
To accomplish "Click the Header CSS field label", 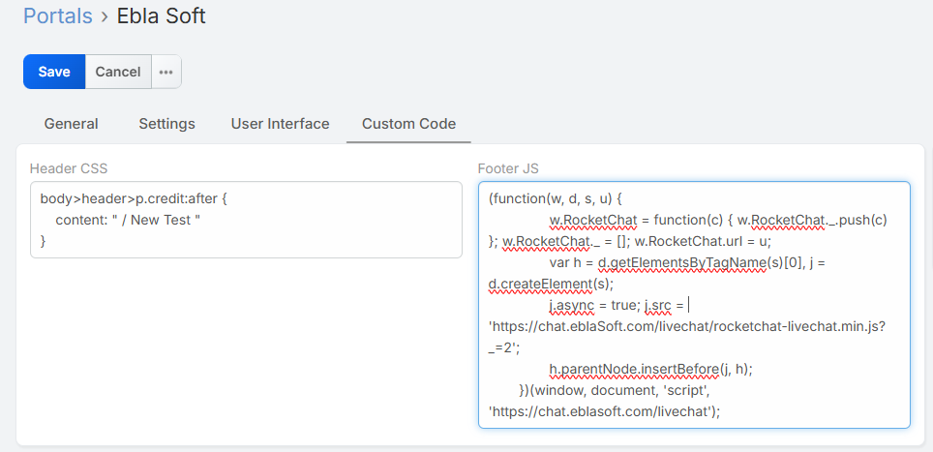I will coord(69,168).
